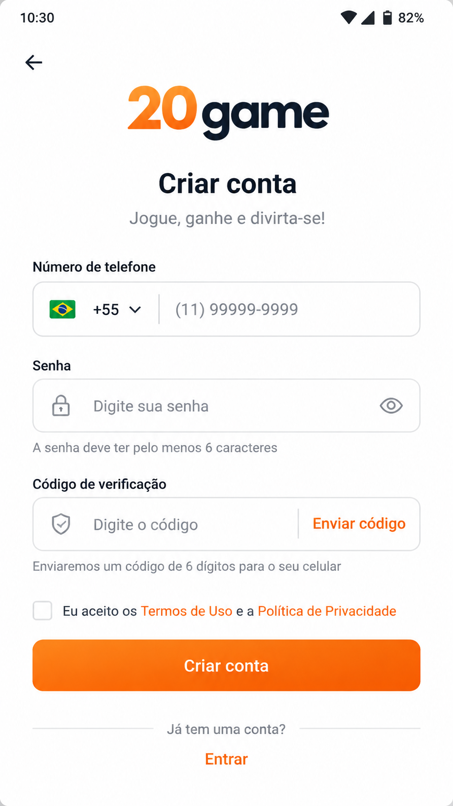Click the Enviar código button
The height and width of the screenshot is (806, 453).
pos(359,524)
